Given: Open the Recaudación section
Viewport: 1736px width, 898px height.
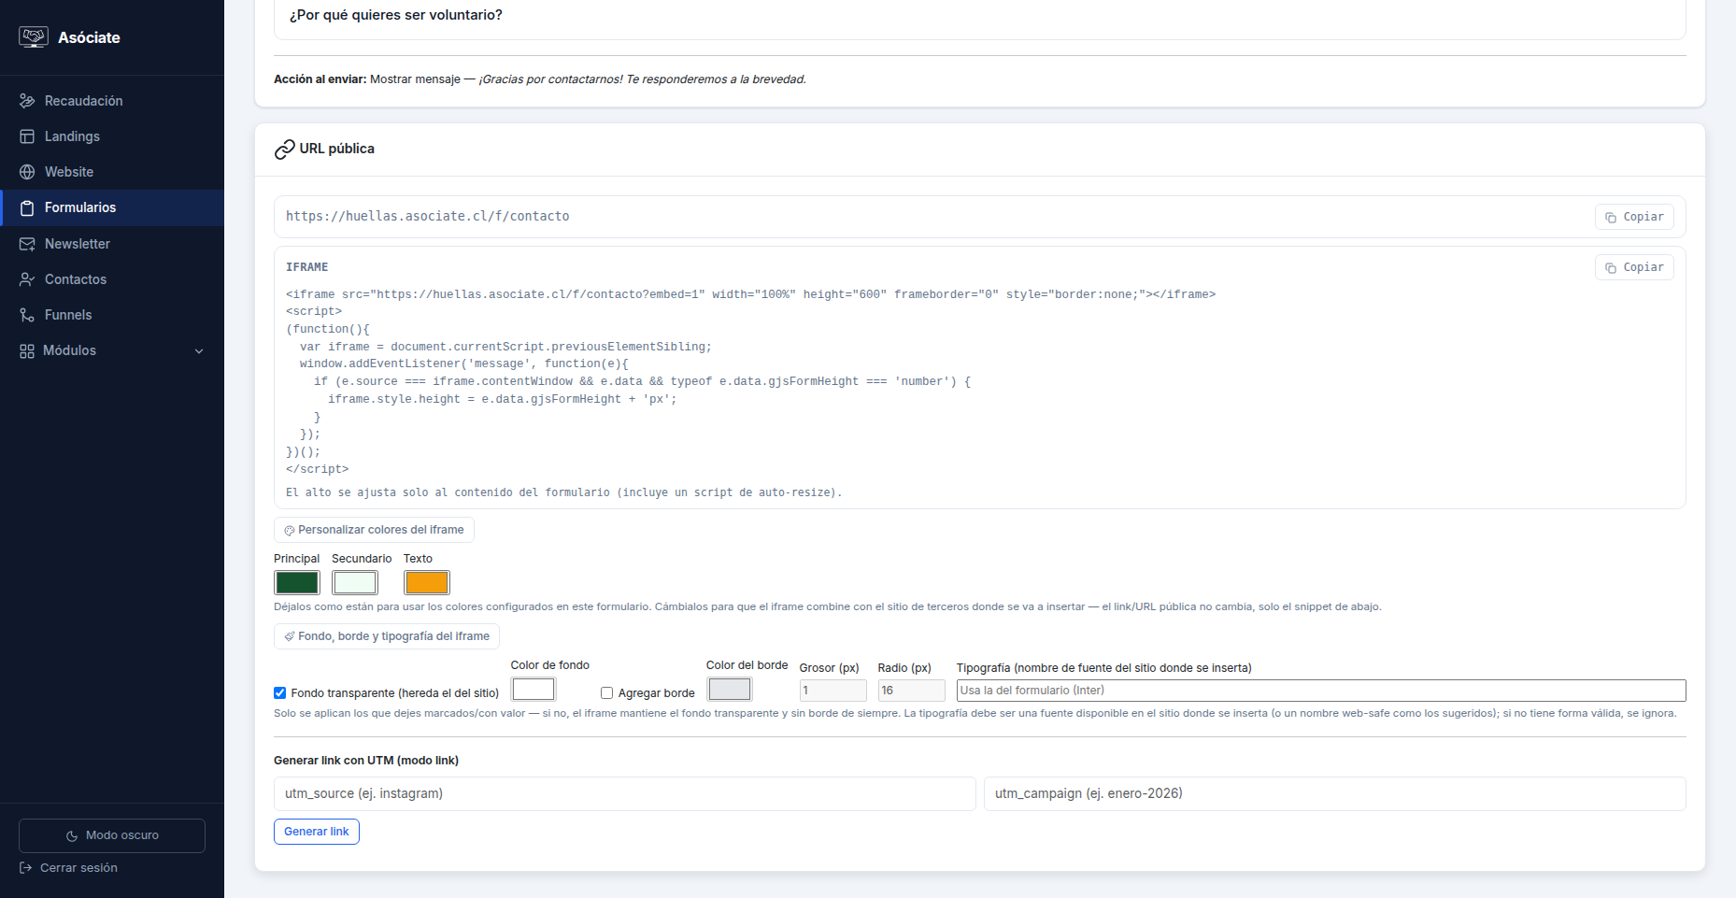Looking at the screenshot, I should click(x=112, y=101).
